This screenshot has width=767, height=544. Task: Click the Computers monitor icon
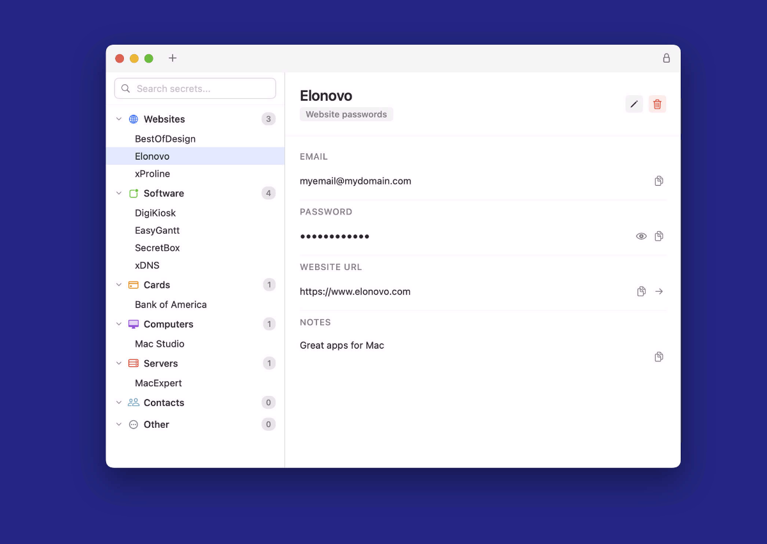click(x=134, y=324)
